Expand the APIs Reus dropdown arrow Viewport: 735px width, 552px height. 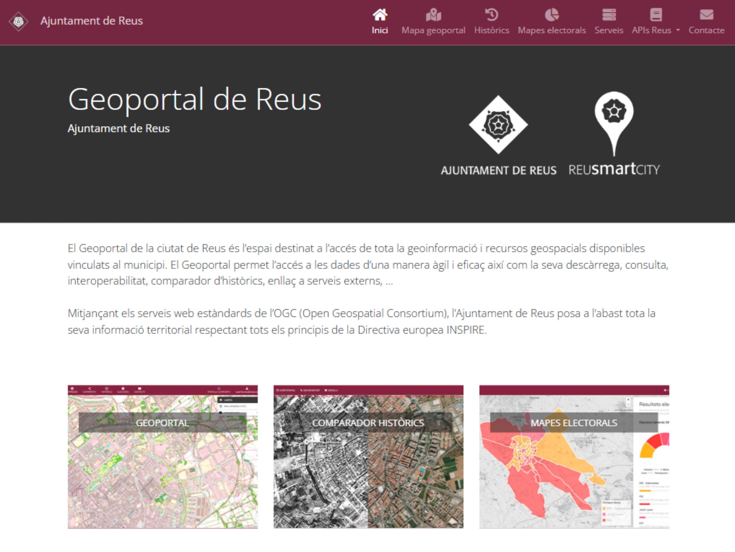click(x=678, y=30)
